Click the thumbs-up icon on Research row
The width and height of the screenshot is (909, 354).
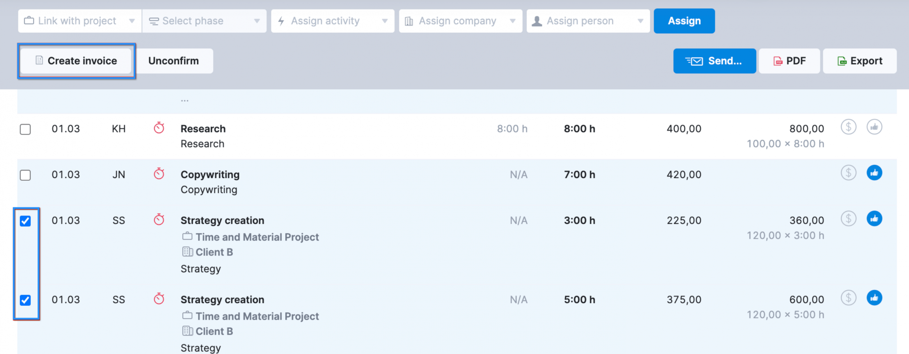click(x=874, y=127)
